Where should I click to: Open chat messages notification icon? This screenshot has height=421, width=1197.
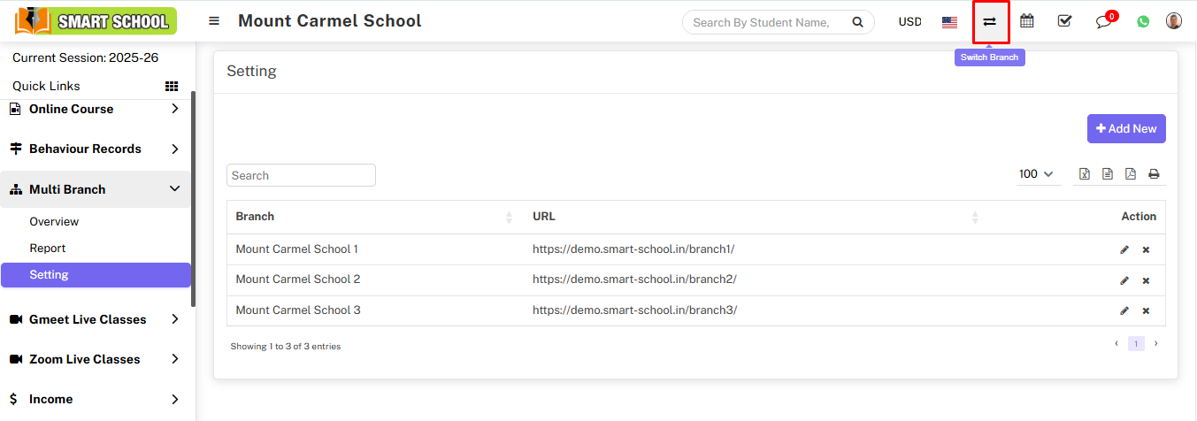point(1103,21)
